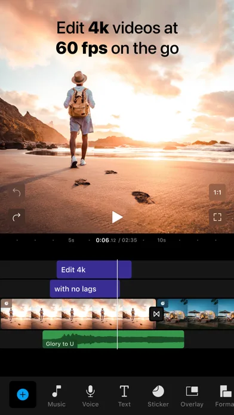This screenshot has width=234, height=415.
Task: Select the 'Glory to U' audio track
Action: tap(113, 339)
